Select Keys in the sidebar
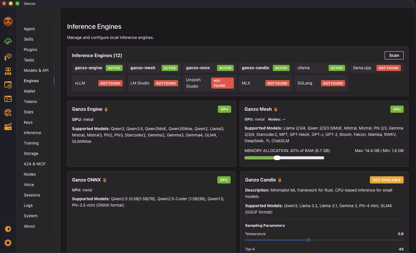 point(28,122)
